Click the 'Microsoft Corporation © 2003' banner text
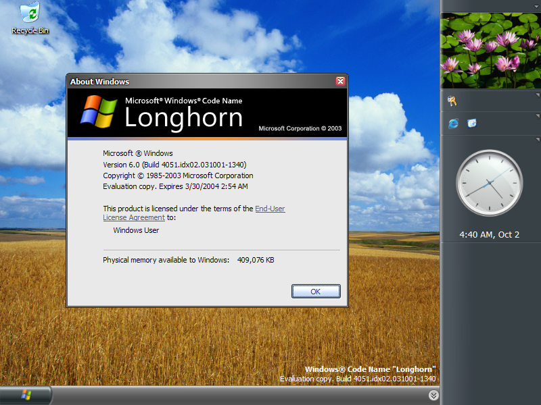541x405 pixels. point(300,128)
